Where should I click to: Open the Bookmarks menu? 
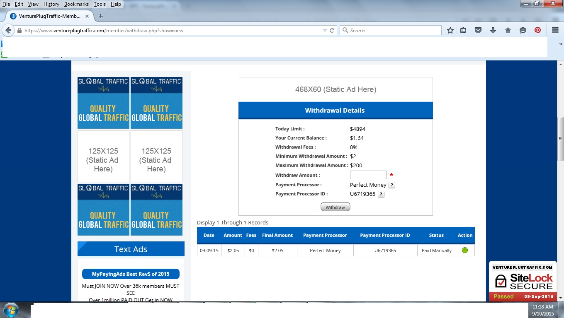[75, 4]
